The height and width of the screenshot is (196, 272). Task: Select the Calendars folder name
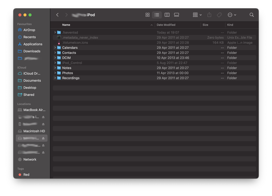70,48
